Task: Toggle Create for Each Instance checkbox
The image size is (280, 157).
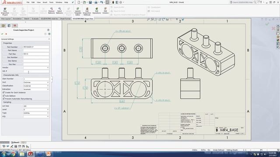Action: pyautogui.click(x=3, y=92)
